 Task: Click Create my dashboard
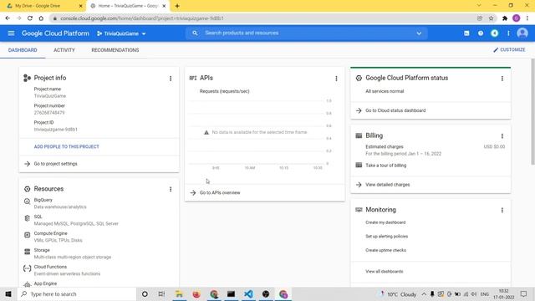coord(385,222)
